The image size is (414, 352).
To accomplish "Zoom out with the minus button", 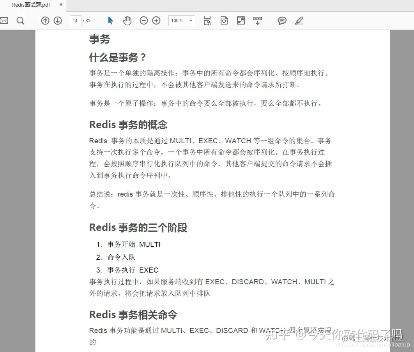I will pyautogui.click(x=143, y=21).
